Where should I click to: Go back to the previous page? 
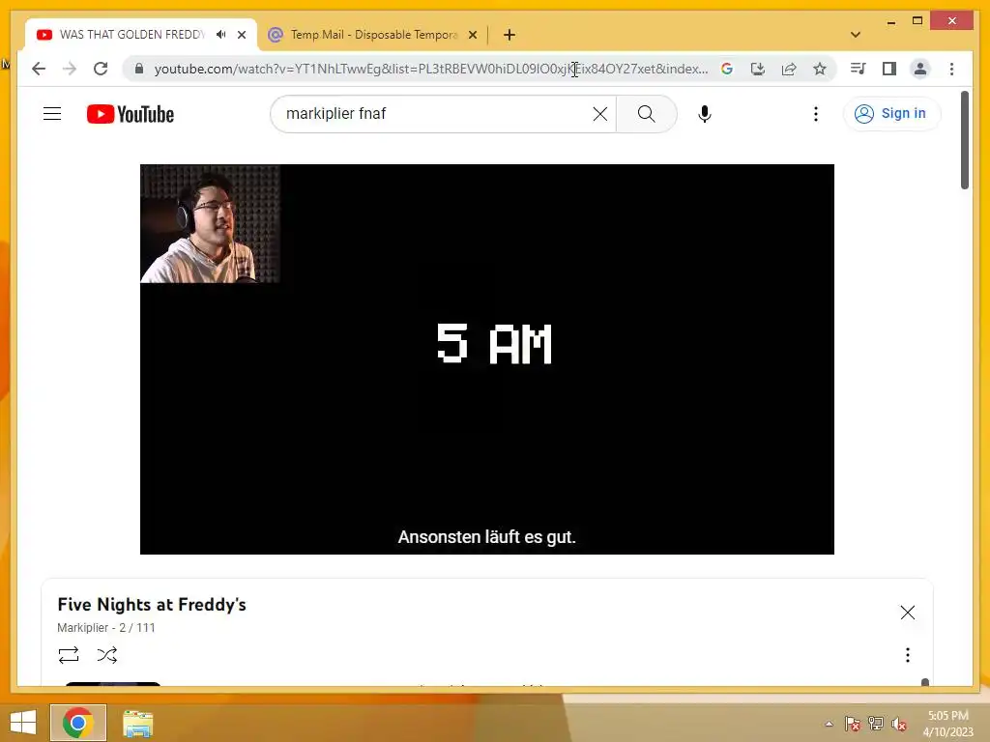point(39,69)
